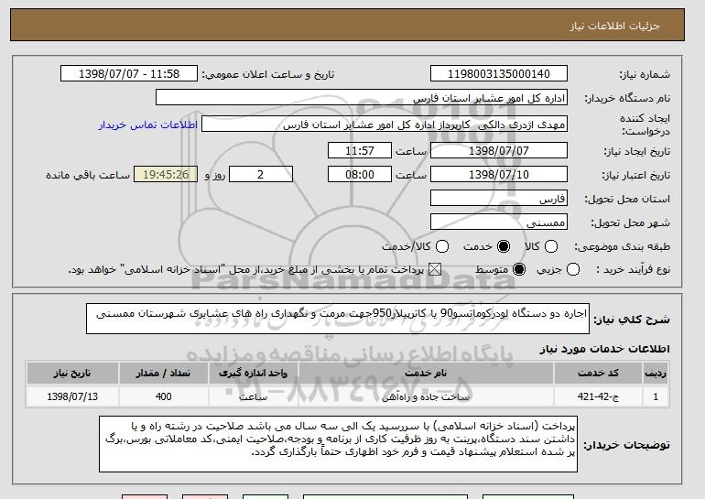
Task: Choose the جزیی purchase process option
Action: 573,269
